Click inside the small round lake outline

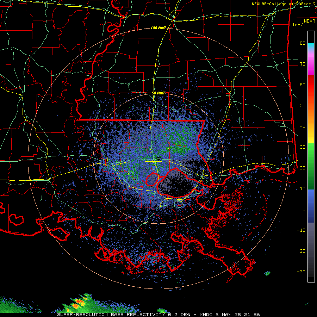(152, 179)
